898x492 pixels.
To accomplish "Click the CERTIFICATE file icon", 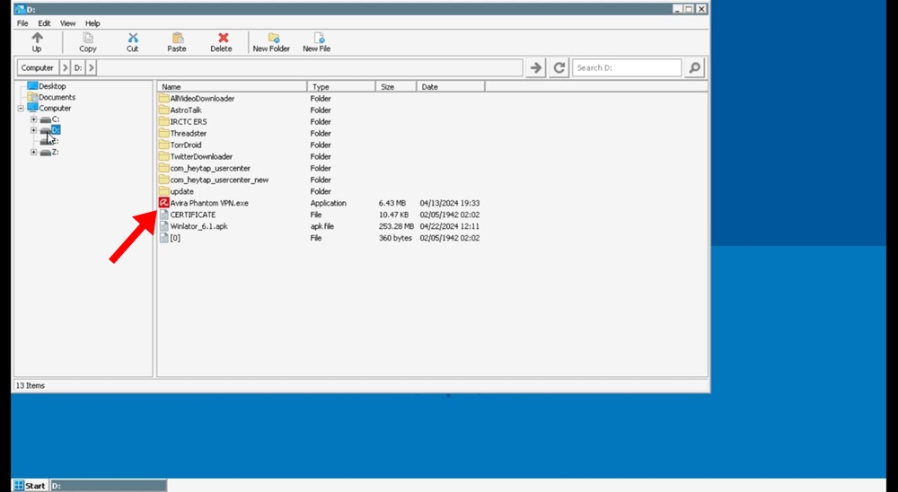I will (x=163, y=215).
